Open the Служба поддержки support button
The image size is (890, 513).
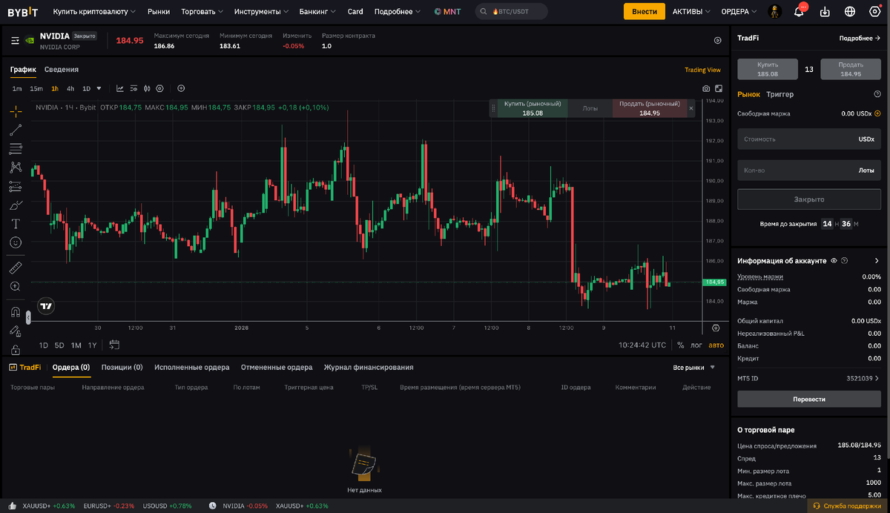848,506
